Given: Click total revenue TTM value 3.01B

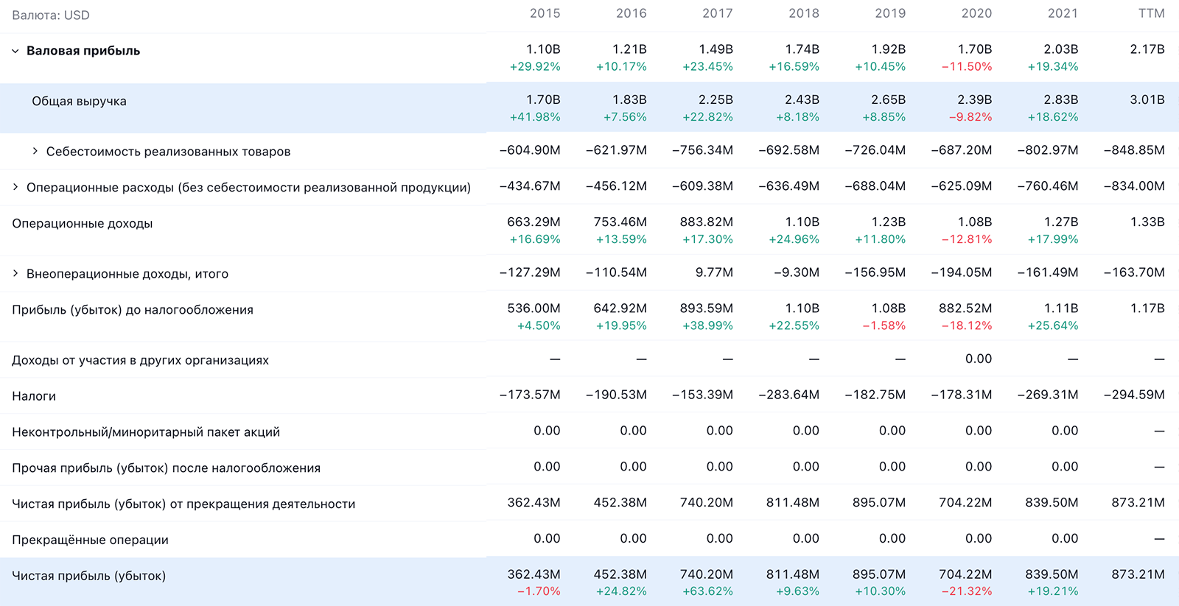Looking at the screenshot, I should (x=1147, y=99).
